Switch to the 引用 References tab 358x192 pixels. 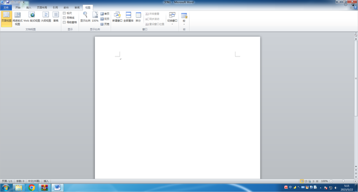click(x=55, y=7)
